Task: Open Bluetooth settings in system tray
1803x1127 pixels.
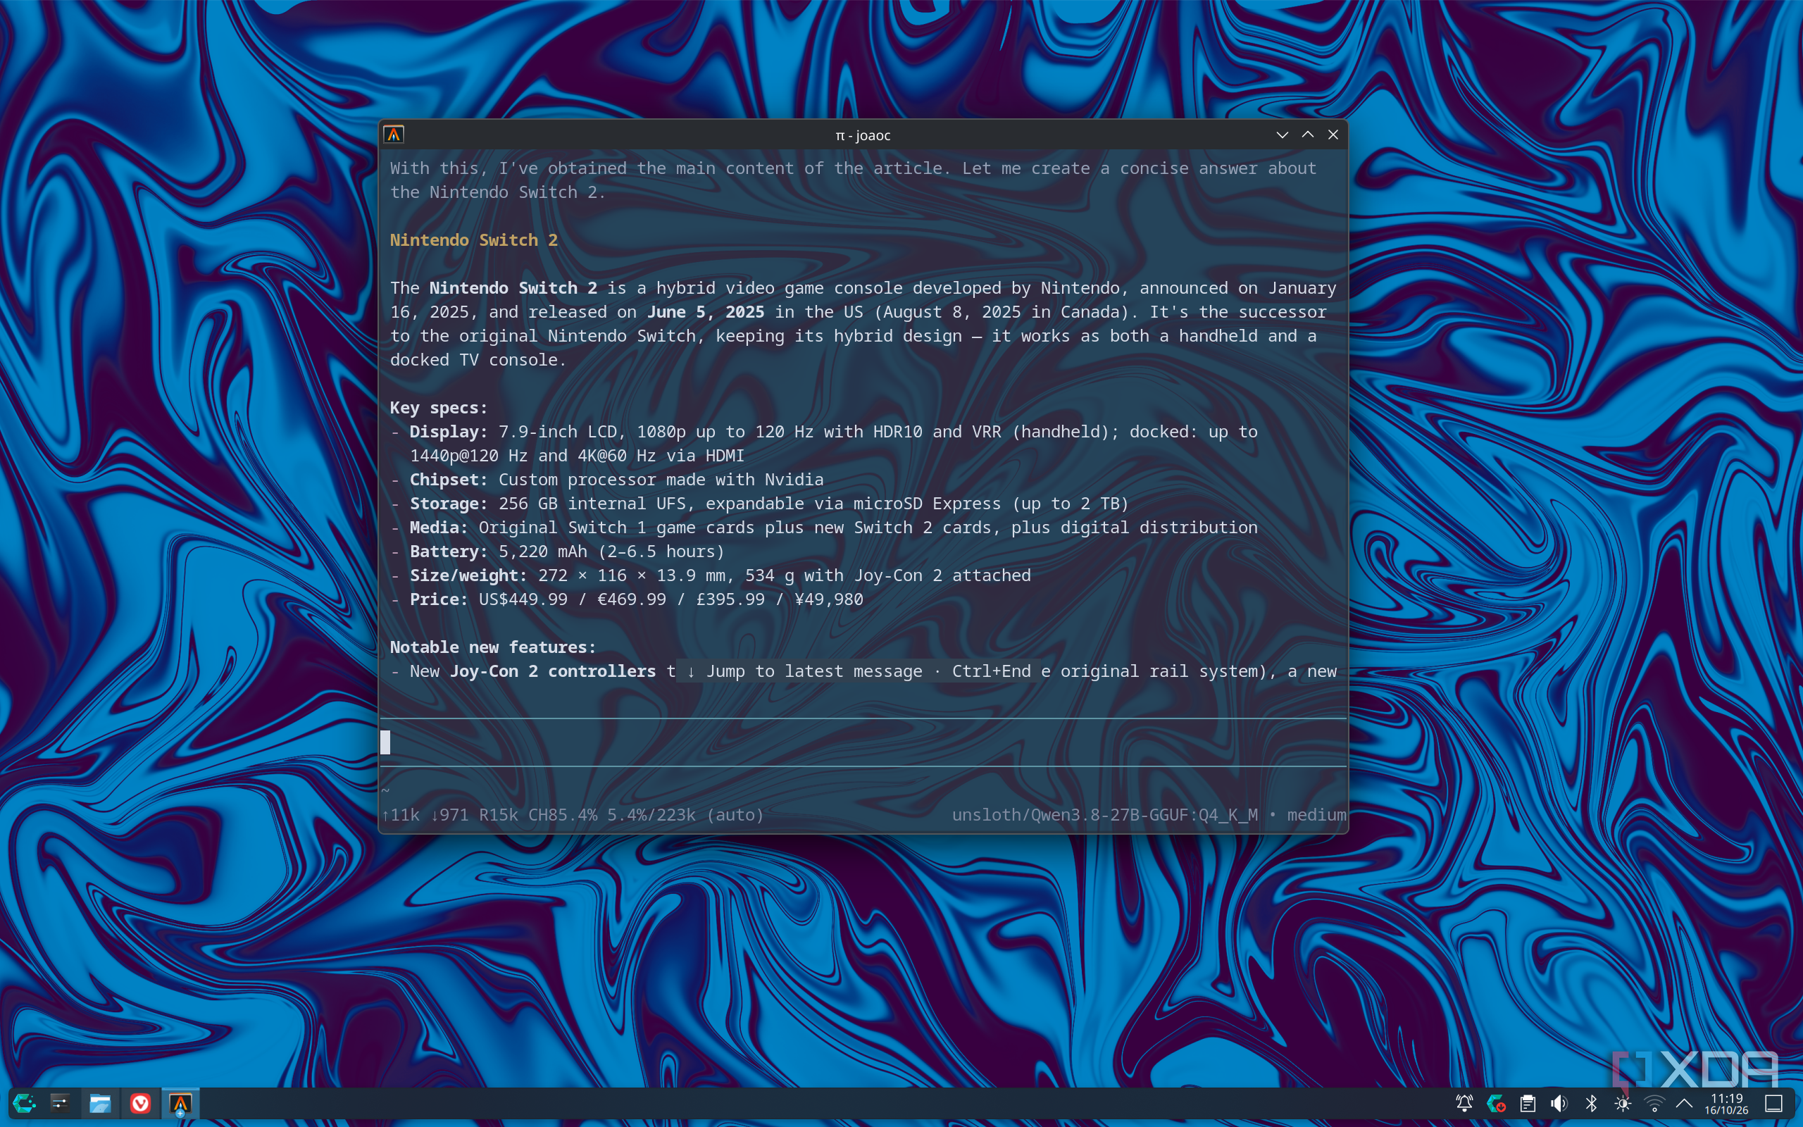Action: (1591, 1103)
